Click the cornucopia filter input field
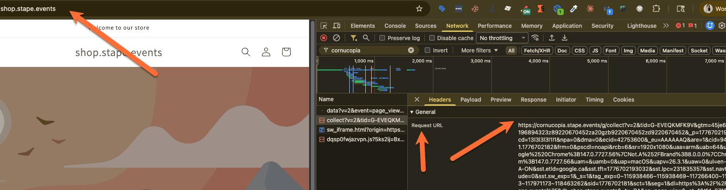726x190 pixels. point(368,50)
